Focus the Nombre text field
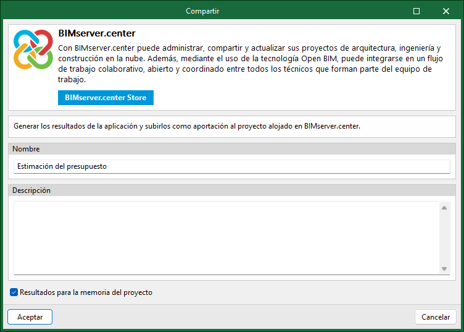The width and height of the screenshot is (464, 332). click(231, 166)
